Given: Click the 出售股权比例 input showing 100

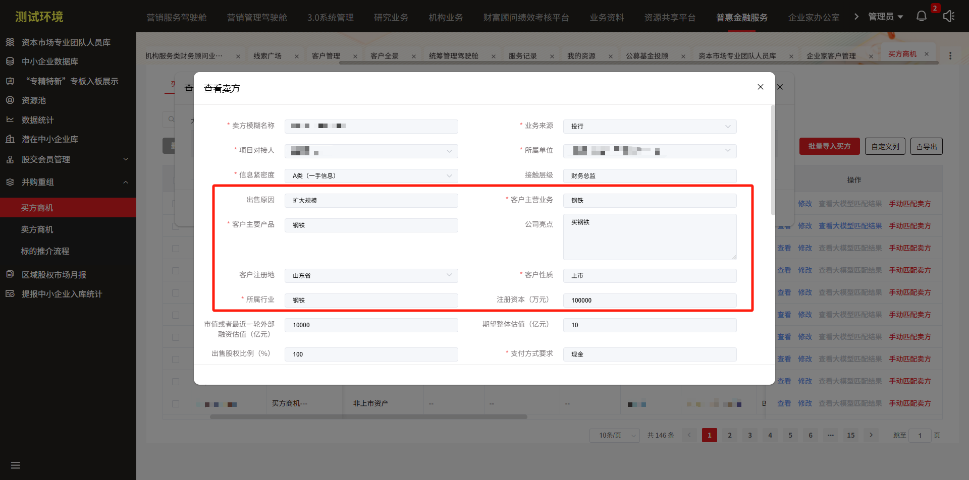Looking at the screenshot, I should point(371,354).
